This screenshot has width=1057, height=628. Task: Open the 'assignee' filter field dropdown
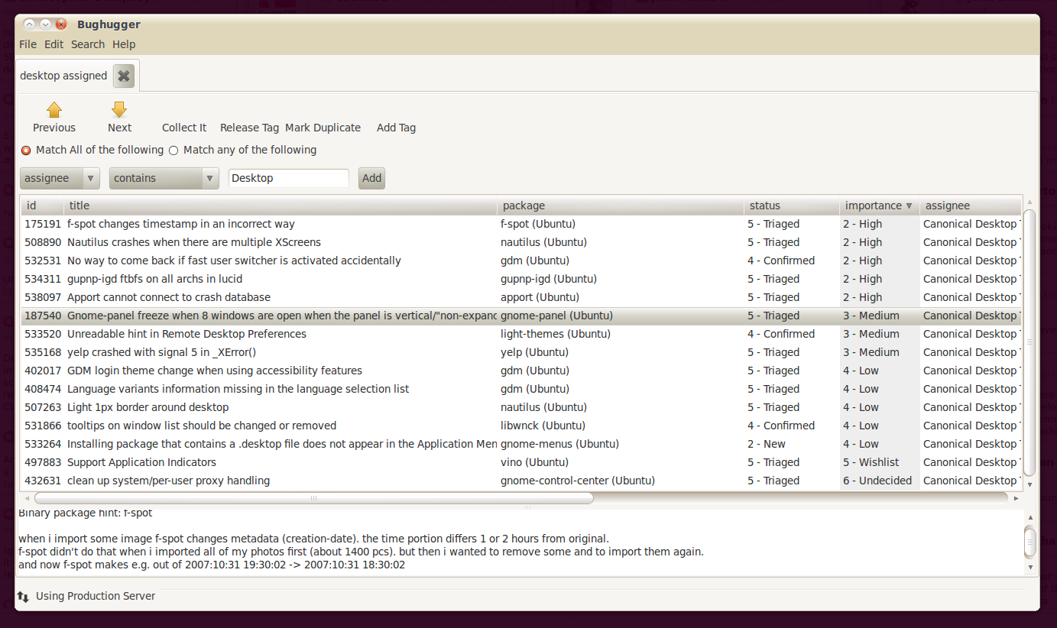[60, 178]
